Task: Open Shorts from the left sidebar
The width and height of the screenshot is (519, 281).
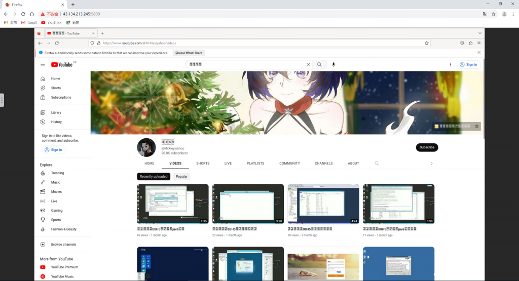Action: [55, 88]
